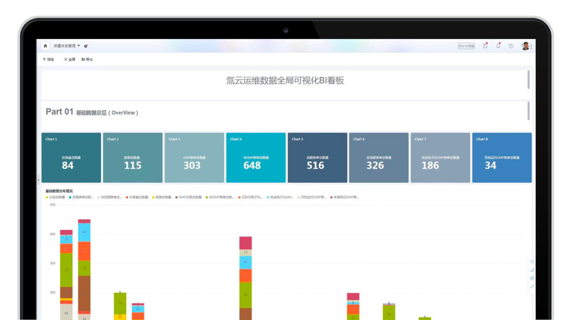Click the Part 01 基础数据总览 heading
Screen dimensions: 568x320
(92, 112)
